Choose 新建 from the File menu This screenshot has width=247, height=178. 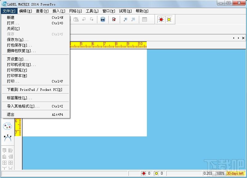click(x=35, y=18)
